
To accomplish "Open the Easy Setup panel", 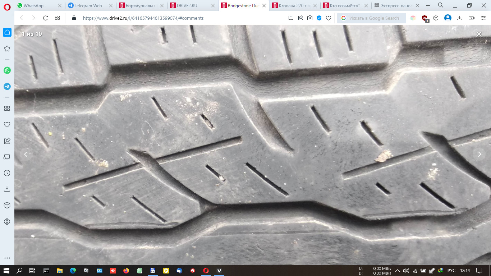I will [483, 18].
